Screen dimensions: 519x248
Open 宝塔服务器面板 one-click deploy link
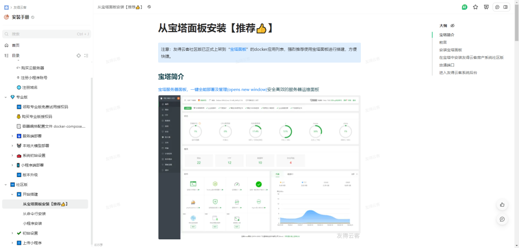coord(212,90)
